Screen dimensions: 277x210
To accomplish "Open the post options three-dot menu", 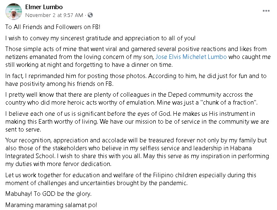I will pos(266,11).
